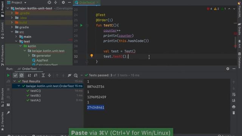Open the Project tool window tab

coord(2,9)
